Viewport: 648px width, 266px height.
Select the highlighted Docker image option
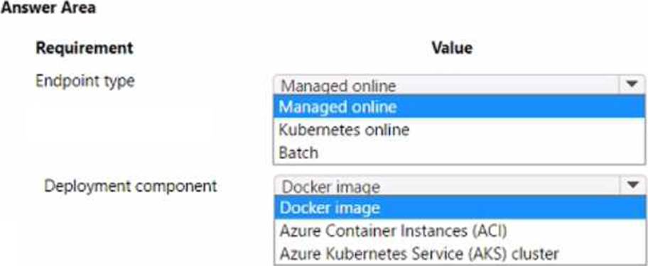tap(459, 208)
